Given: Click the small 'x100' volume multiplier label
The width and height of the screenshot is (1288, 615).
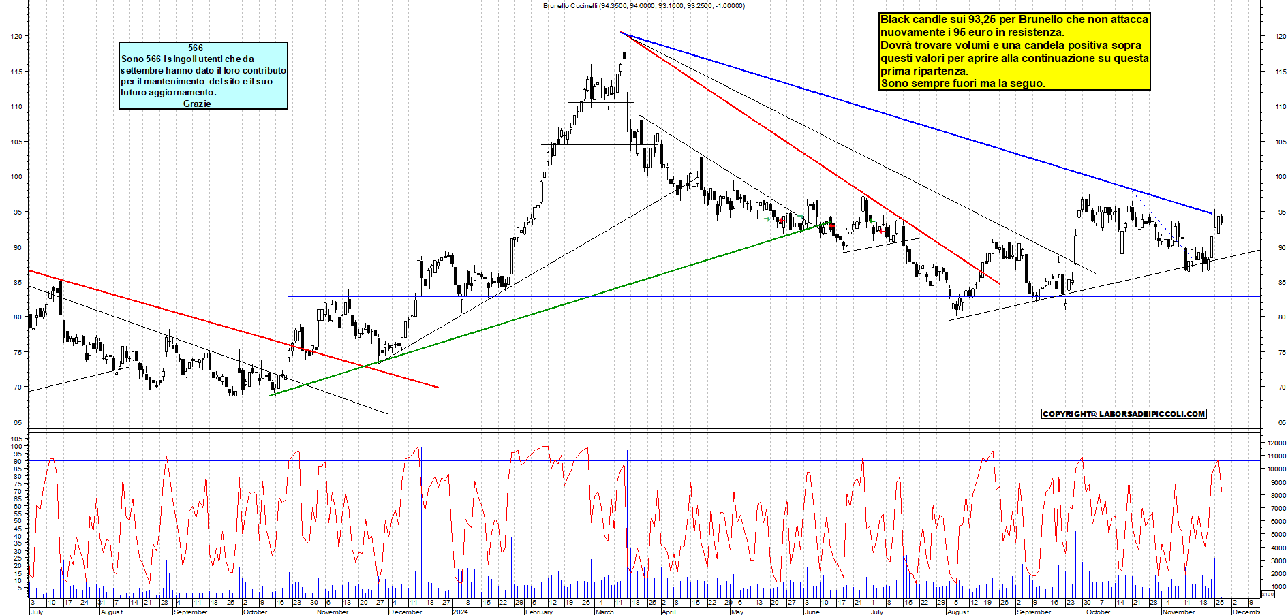Looking at the screenshot, I should [x=1268, y=594].
